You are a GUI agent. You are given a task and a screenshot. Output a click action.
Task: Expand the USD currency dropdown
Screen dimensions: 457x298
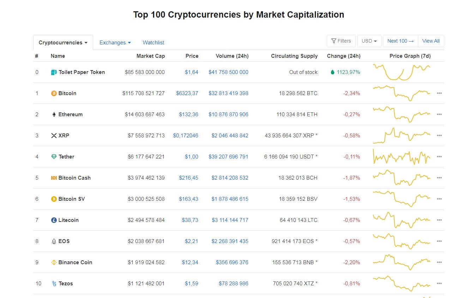click(x=369, y=41)
